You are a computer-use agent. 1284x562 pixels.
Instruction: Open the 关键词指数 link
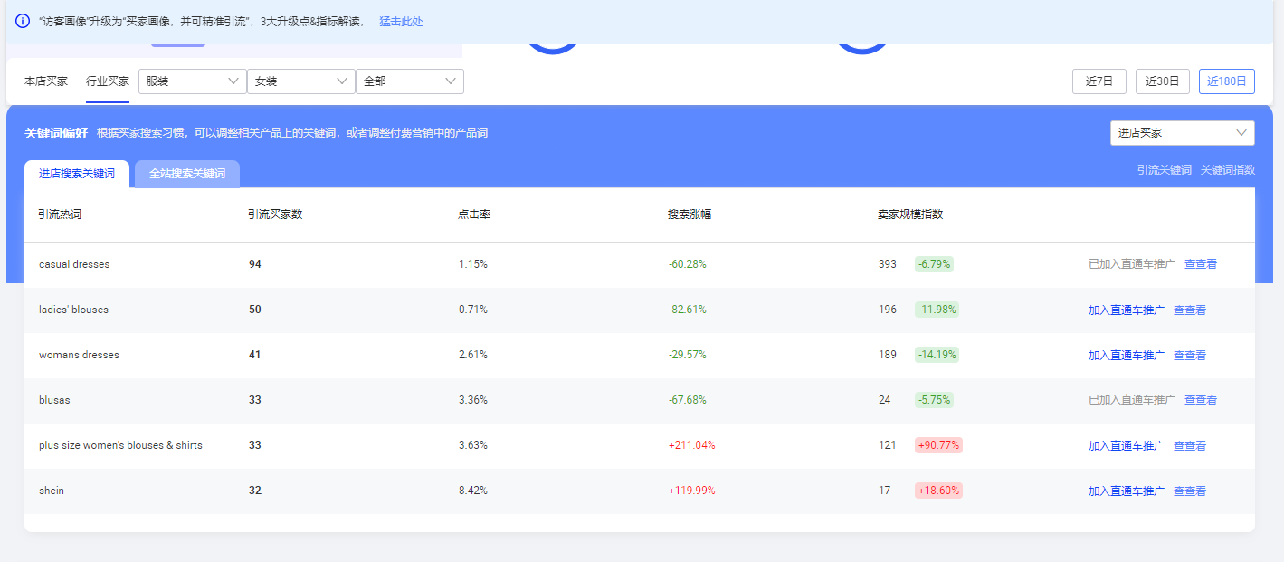coord(1227,169)
